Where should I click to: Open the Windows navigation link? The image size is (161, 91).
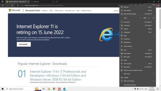[45, 11]
